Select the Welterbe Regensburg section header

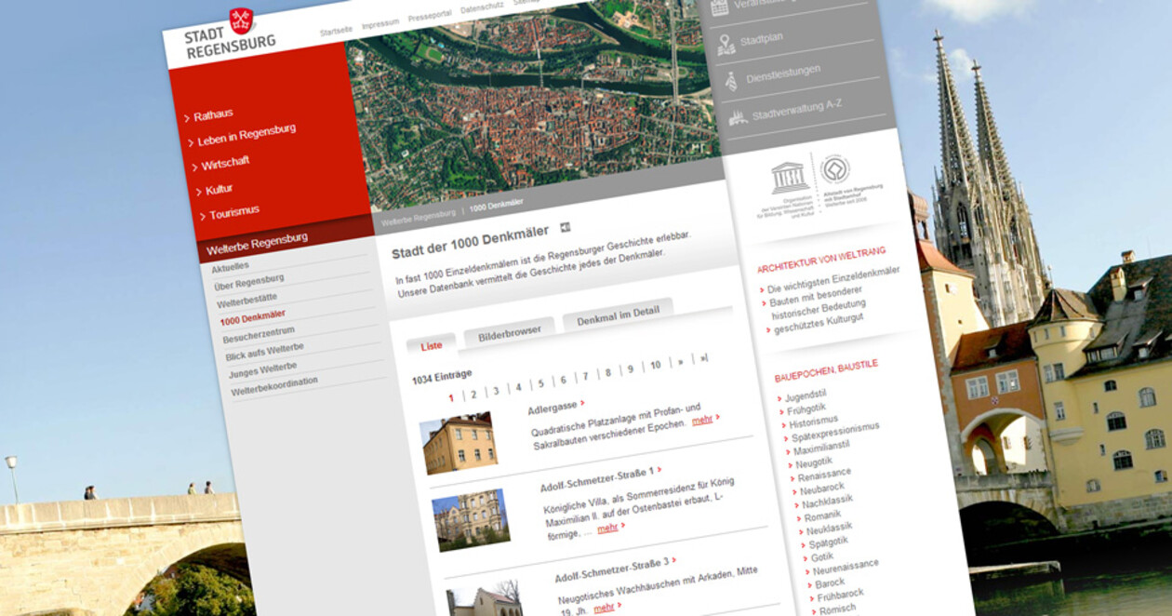pos(256,243)
